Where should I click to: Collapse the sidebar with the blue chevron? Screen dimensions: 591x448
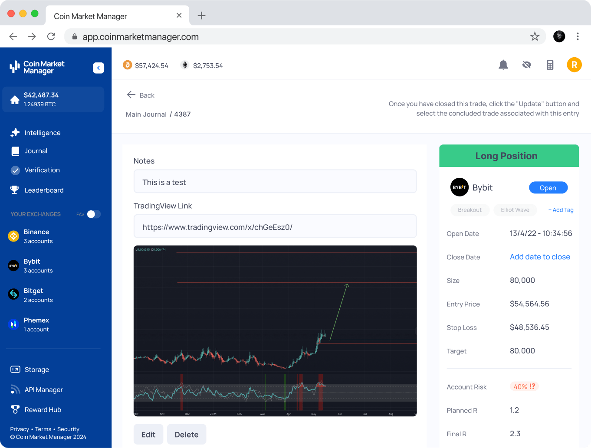tap(98, 68)
